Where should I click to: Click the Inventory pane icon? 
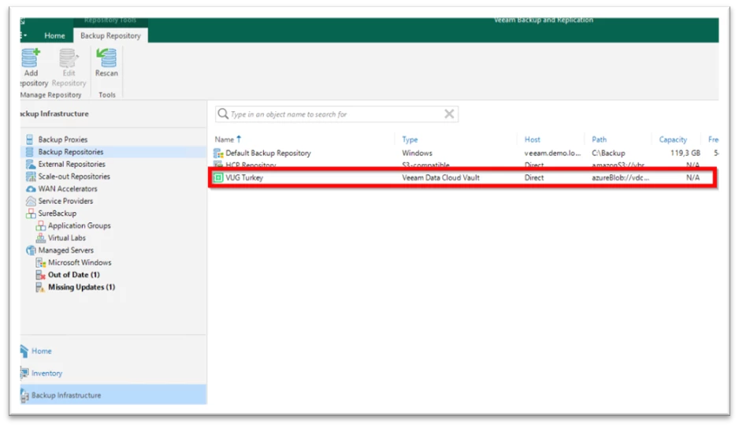coord(24,373)
